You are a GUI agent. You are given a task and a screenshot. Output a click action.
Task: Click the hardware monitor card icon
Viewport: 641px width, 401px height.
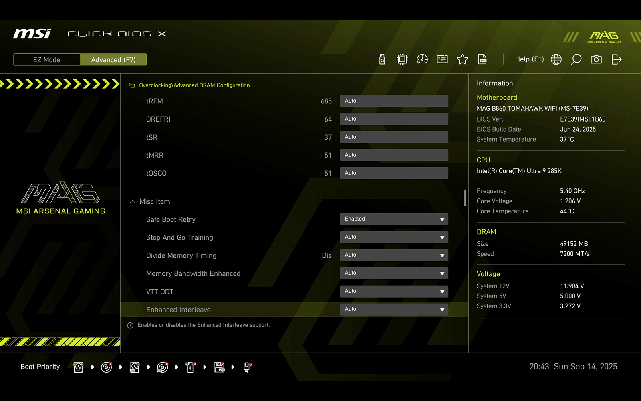click(442, 59)
